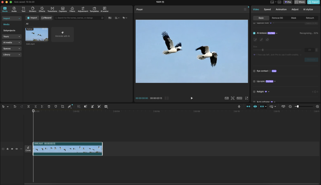Enter fullscreen preview in Player
Viewport: 321px width, 185px height.
point(246,98)
